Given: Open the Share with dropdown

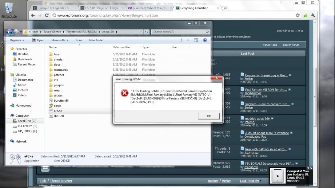Looking at the screenshot, I should point(60,40).
